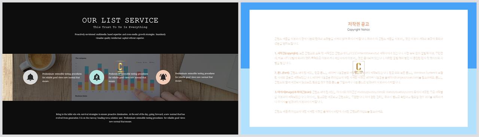This screenshot has width=479, height=137.
Task: Click the peach ringing bell icon
Action: [163, 77]
